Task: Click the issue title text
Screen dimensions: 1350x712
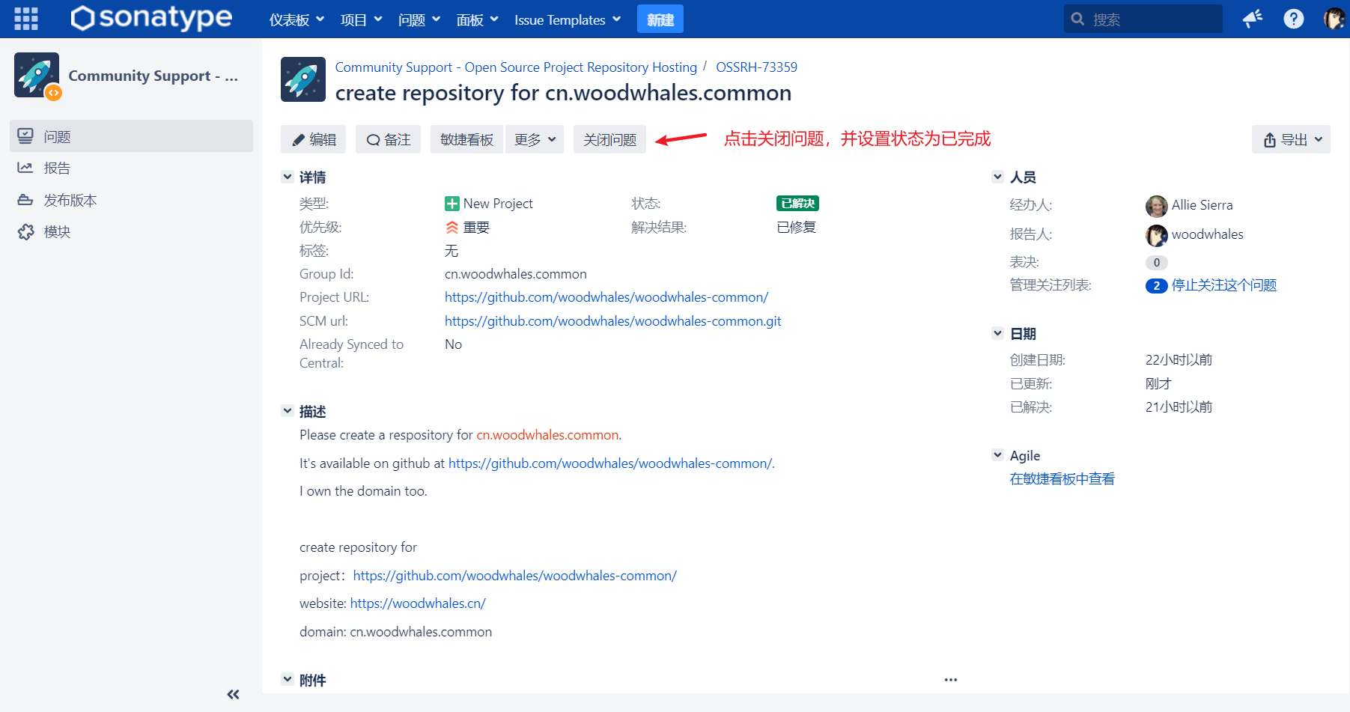Action: (x=563, y=93)
